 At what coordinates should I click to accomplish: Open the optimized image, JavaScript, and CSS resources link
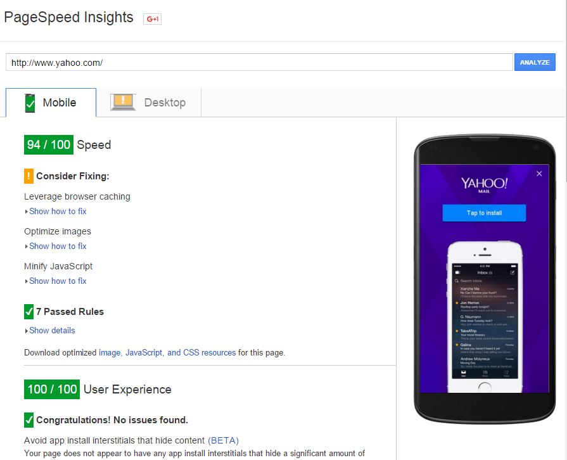click(167, 352)
